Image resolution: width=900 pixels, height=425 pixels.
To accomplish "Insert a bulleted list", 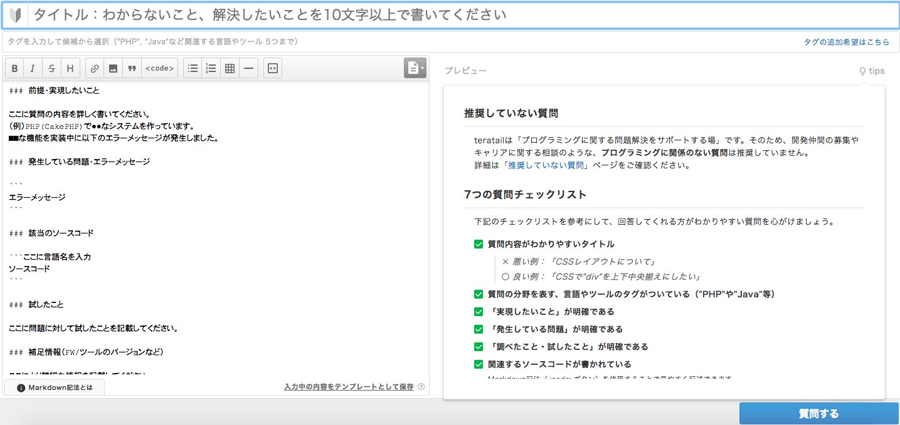I will click(193, 69).
